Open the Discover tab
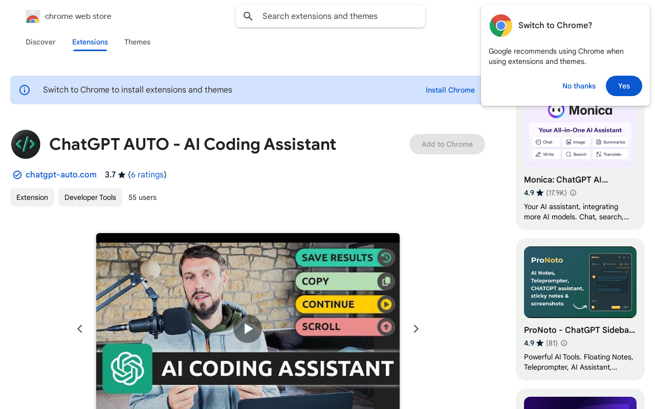Viewport: 655px width, 409px height. [x=40, y=42]
